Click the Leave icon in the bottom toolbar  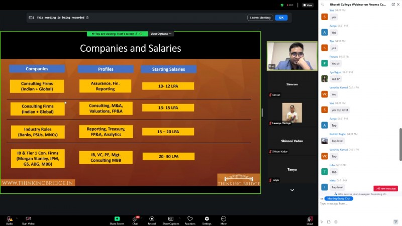pos(310,219)
